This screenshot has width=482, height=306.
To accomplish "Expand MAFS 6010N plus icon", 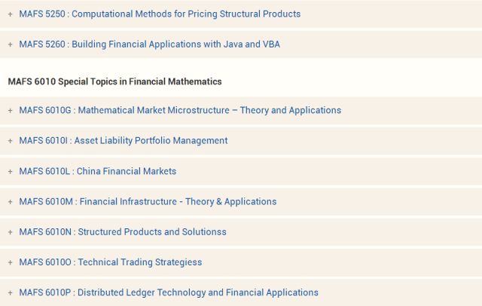I will 10,232.
